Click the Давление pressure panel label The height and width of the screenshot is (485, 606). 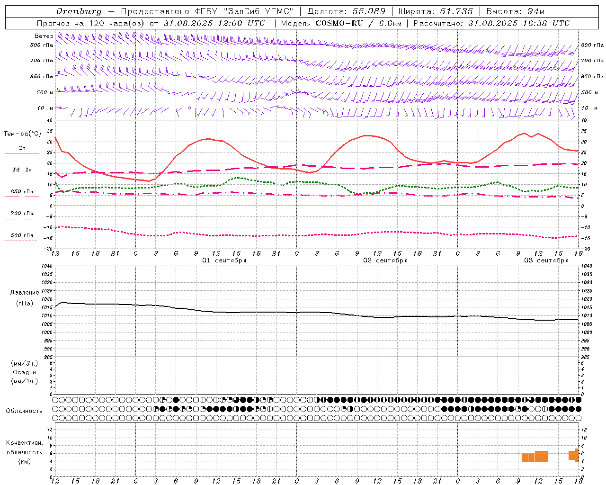point(25,292)
